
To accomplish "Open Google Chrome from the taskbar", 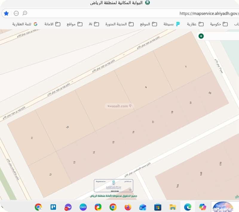I will pos(113,207).
